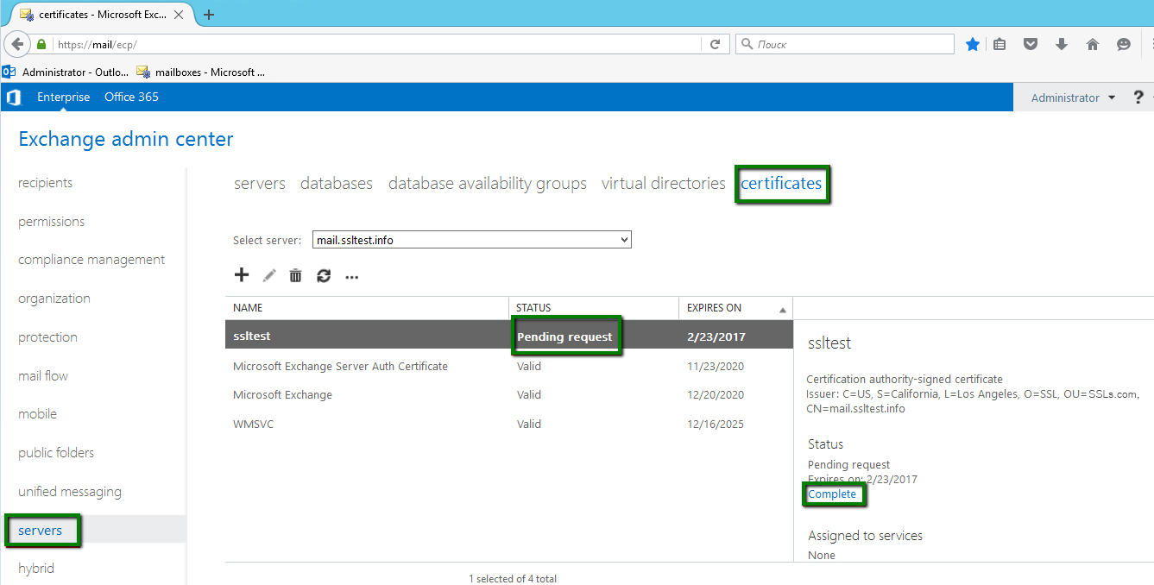The image size is (1154, 585).
Task: Sort the list by STATUS column header
Action: pos(594,308)
